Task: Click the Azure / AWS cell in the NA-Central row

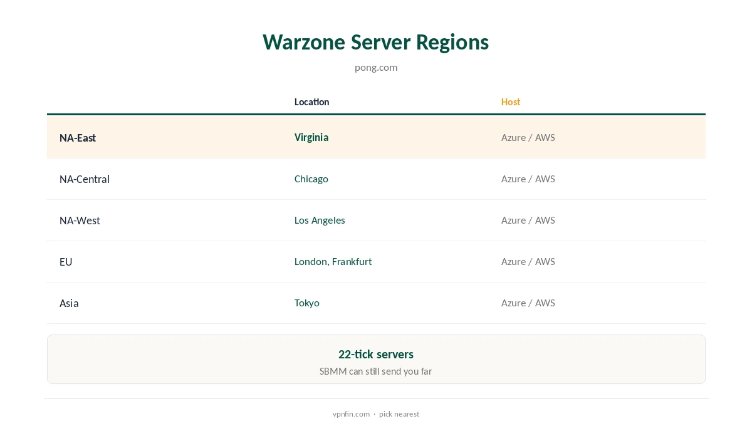Action: pos(528,179)
